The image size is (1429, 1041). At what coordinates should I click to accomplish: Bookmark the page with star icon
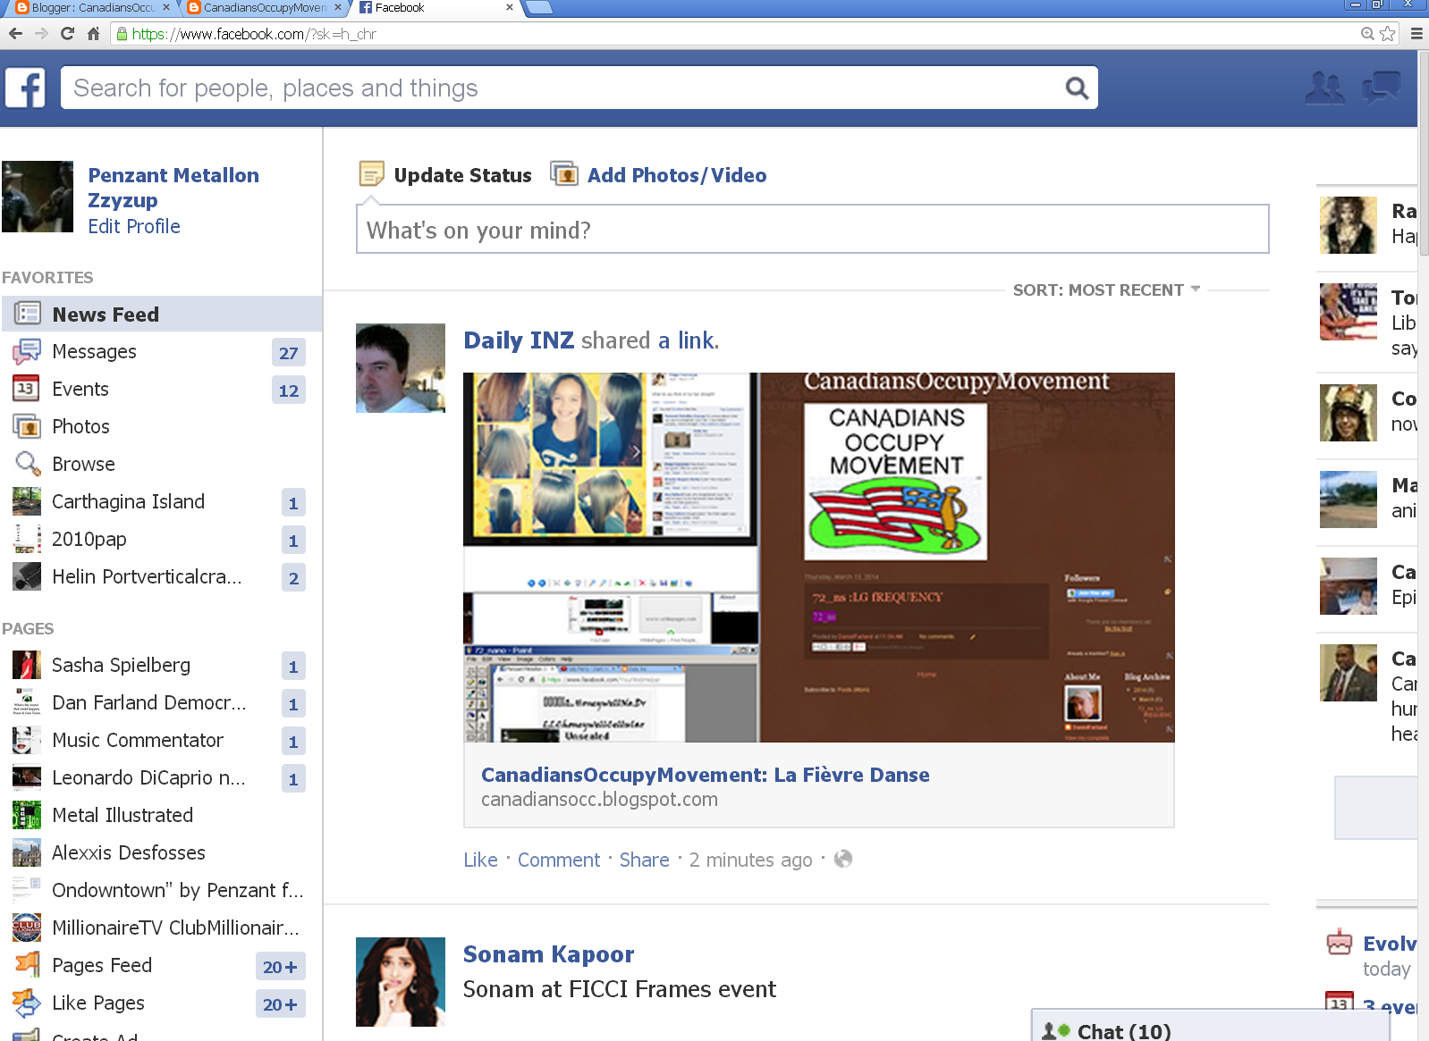click(x=1388, y=34)
